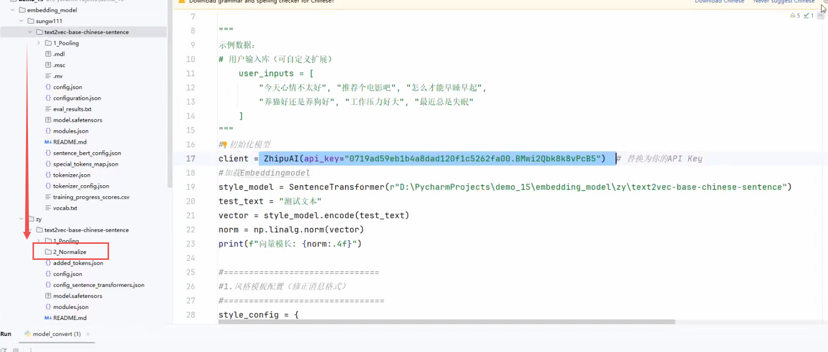
Task: Click the README.md markdown icon under sungw111
Action: [x=48, y=142]
